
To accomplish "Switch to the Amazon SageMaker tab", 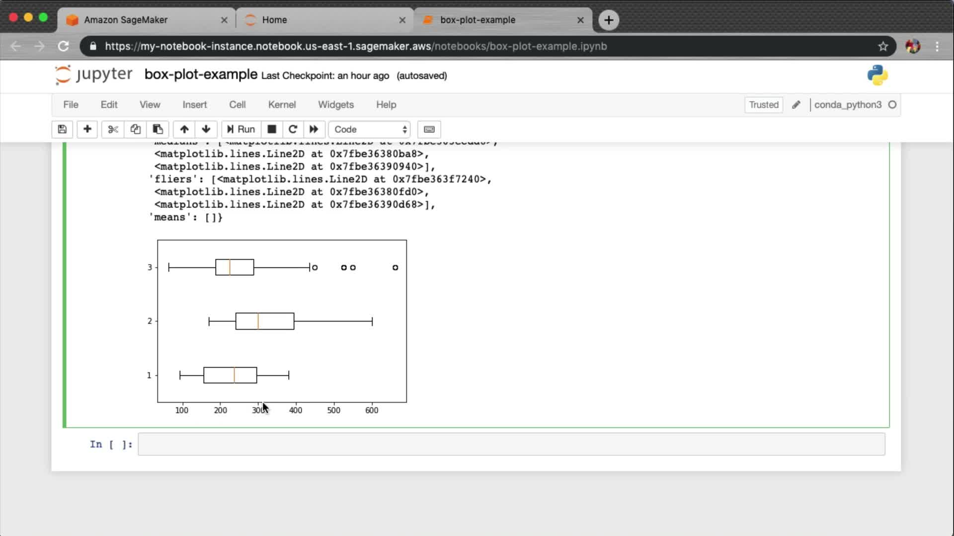I will [x=144, y=20].
